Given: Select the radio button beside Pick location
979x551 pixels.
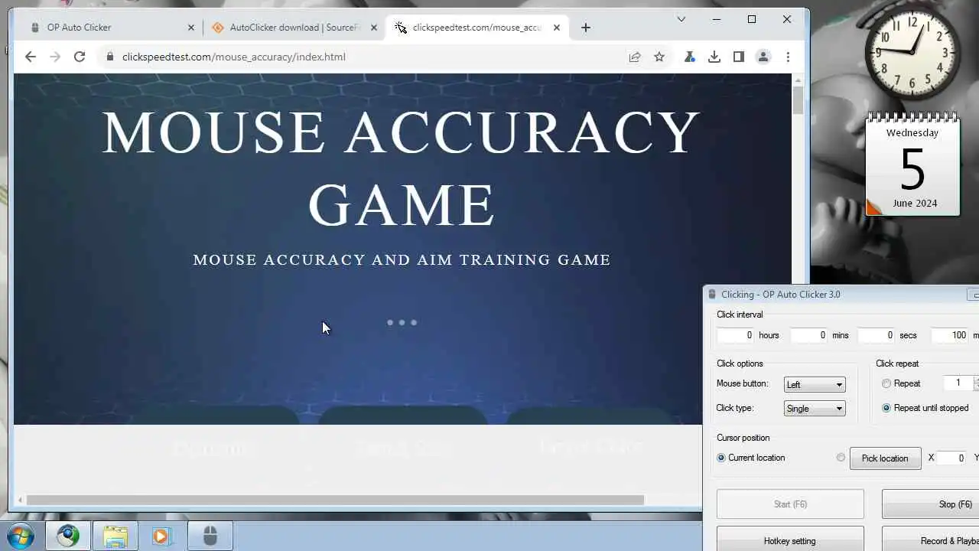Looking at the screenshot, I should click(841, 458).
